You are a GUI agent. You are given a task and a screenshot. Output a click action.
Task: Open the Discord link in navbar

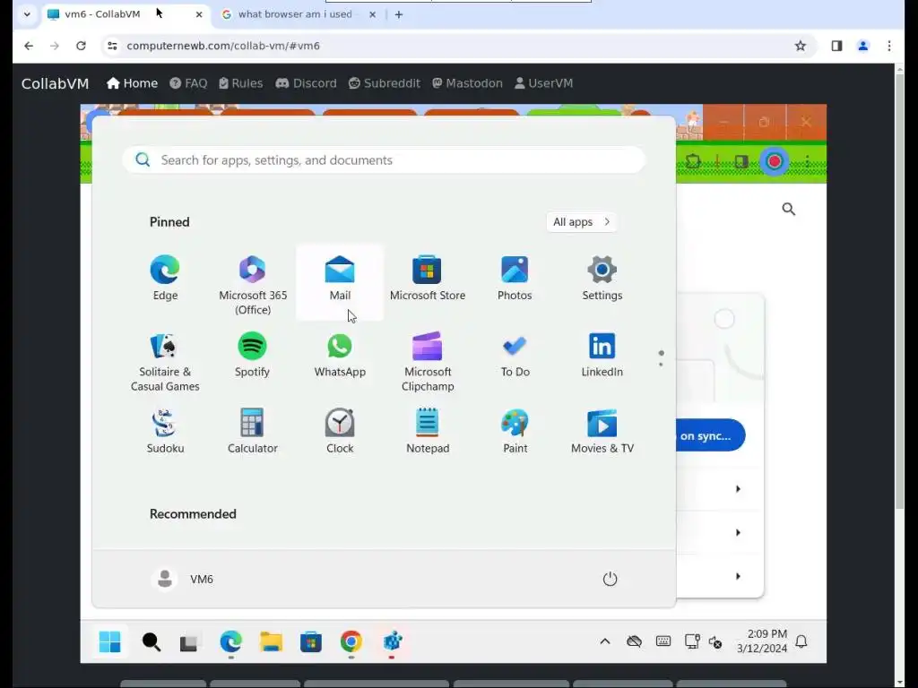(307, 83)
